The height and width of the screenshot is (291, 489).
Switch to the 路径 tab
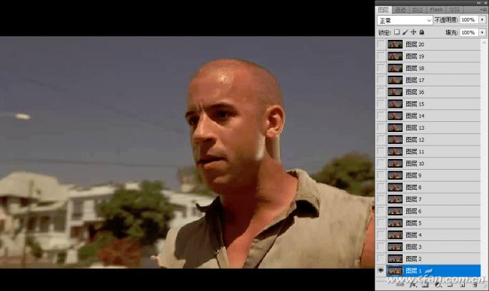pyautogui.click(x=418, y=10)
